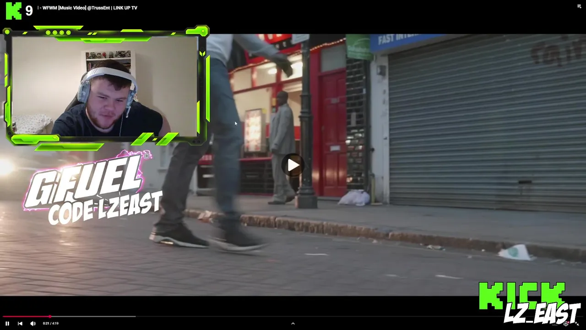Toggle fullscreen with the corner arrows icon
586x330 pixels.
coord(577,324)
